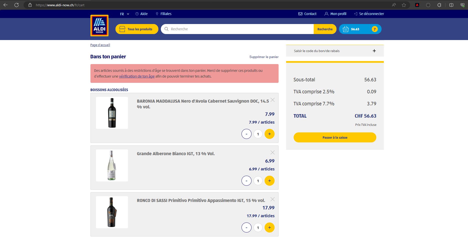Image resolution: width=468 pixels, height=238 pixels.
Task: Click RONCO DI SASSI Primitivo product title
Action: coord(201,200)
